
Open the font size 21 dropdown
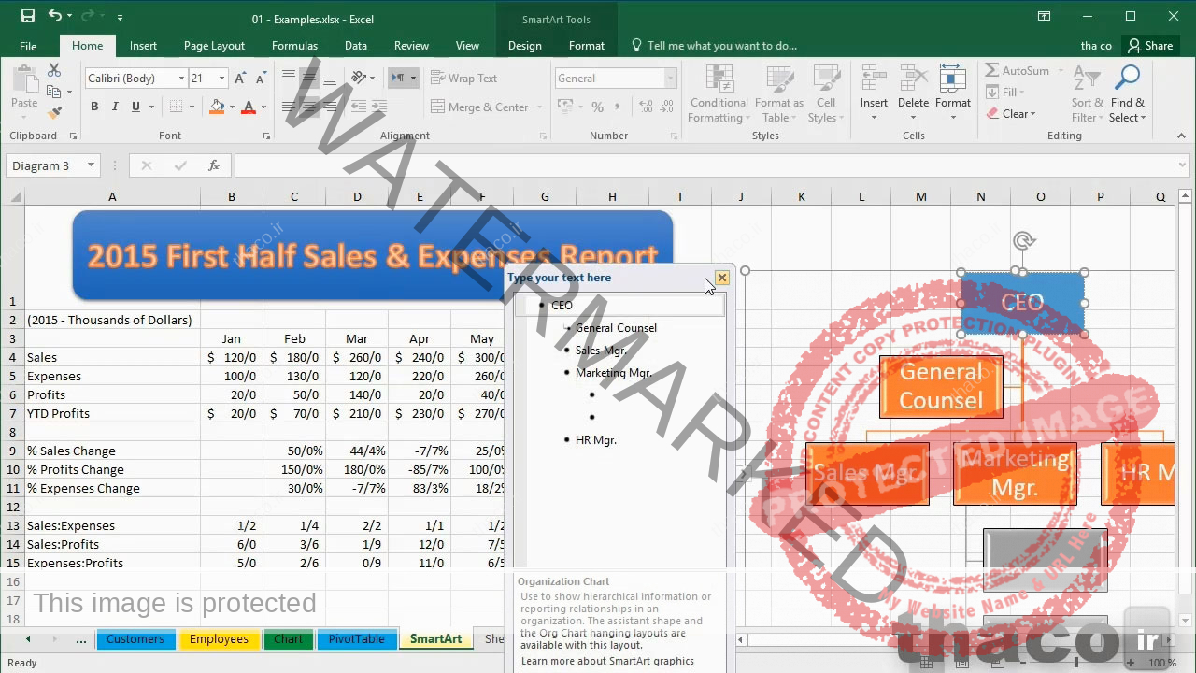tap(221, 79)
